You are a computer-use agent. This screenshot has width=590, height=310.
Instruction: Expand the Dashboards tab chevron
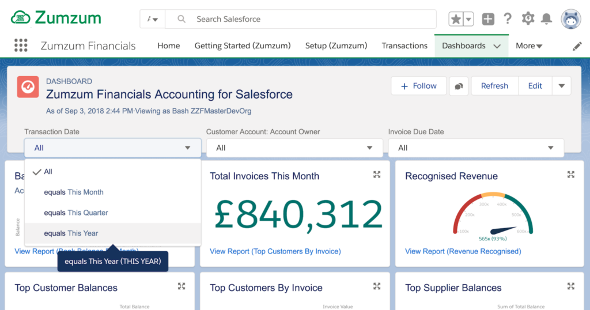(497, 46)
